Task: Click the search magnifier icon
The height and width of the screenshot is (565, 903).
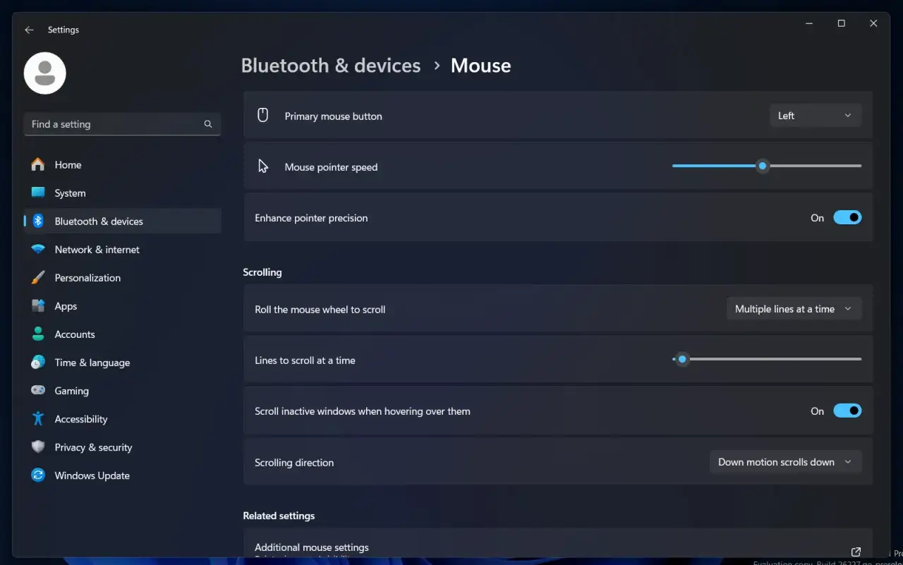Action: click(208, 124)
